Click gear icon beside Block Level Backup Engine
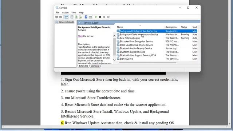233x131 pixels. 118,45
